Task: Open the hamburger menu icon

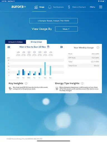Action: coord(101,7)
